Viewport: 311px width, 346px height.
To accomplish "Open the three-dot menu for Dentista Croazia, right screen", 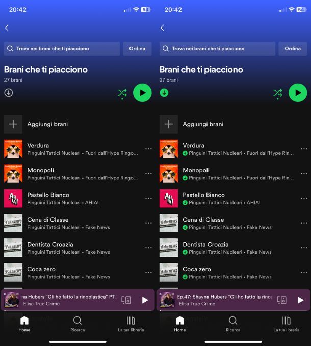I will click(304, 248).
